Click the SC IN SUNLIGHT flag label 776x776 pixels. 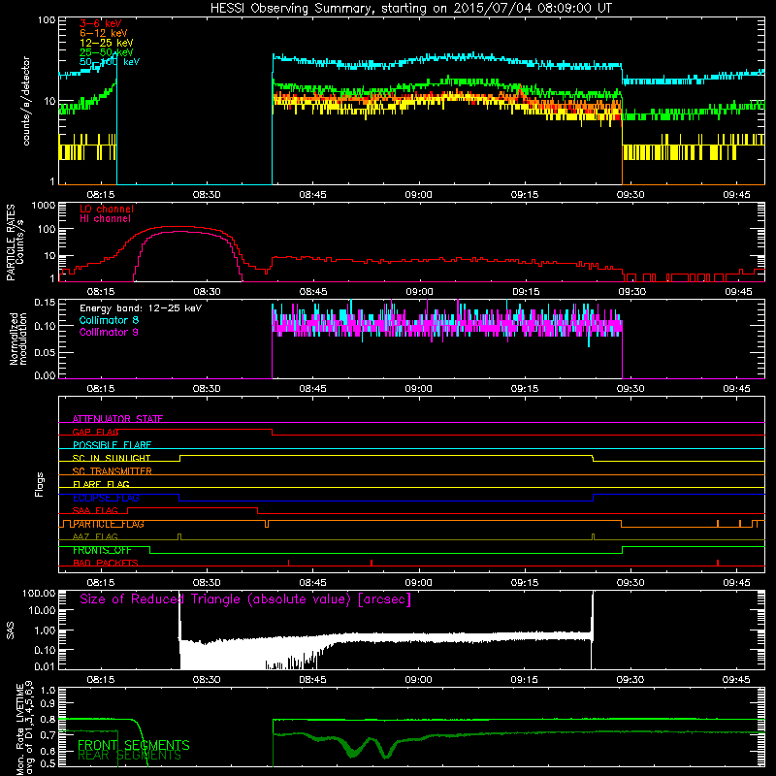(x=112, y=458)
